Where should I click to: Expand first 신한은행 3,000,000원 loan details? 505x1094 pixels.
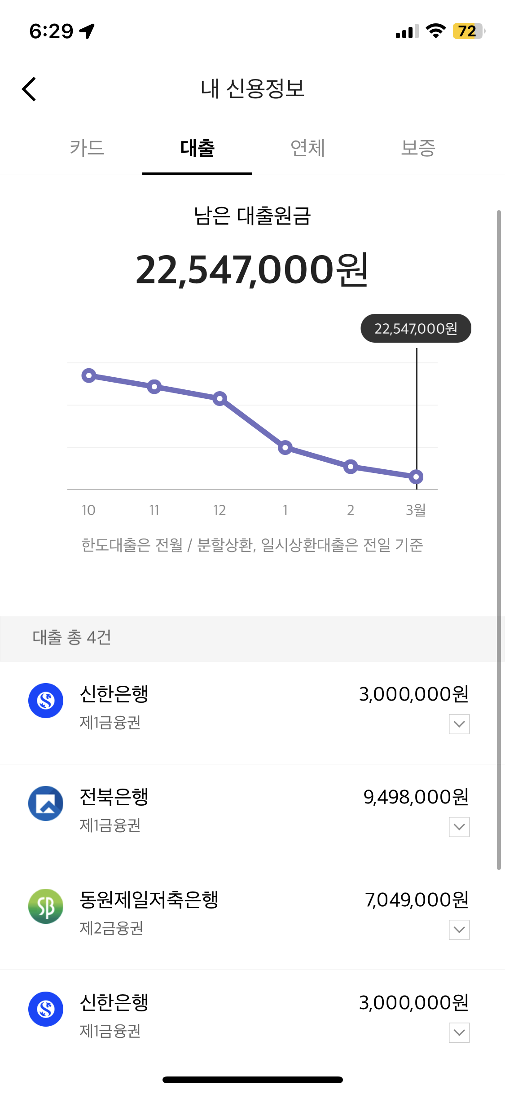pos(459,724)
